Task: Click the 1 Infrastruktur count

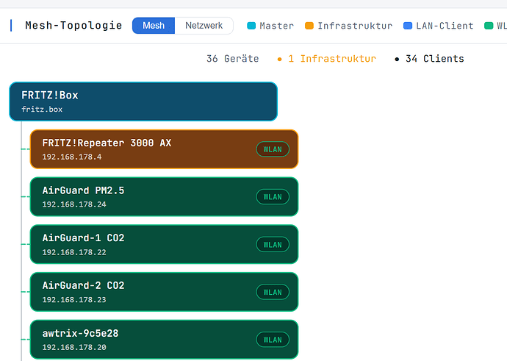Action: (x=326, y=59)
